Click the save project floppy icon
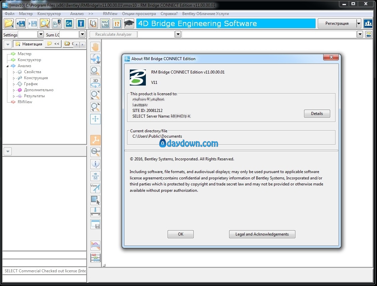This screenshot has height=286, width=377. point(21,23)
